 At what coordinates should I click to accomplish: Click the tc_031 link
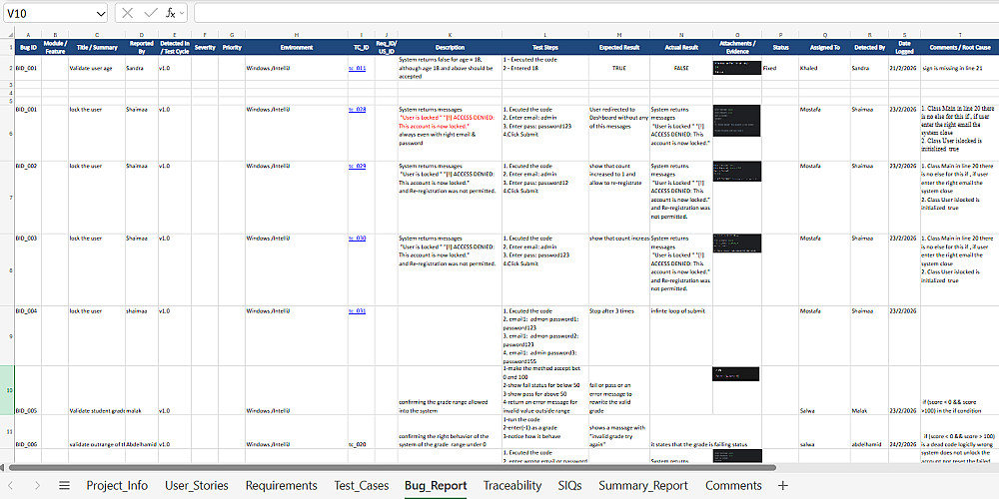click(x=357, y=311)
